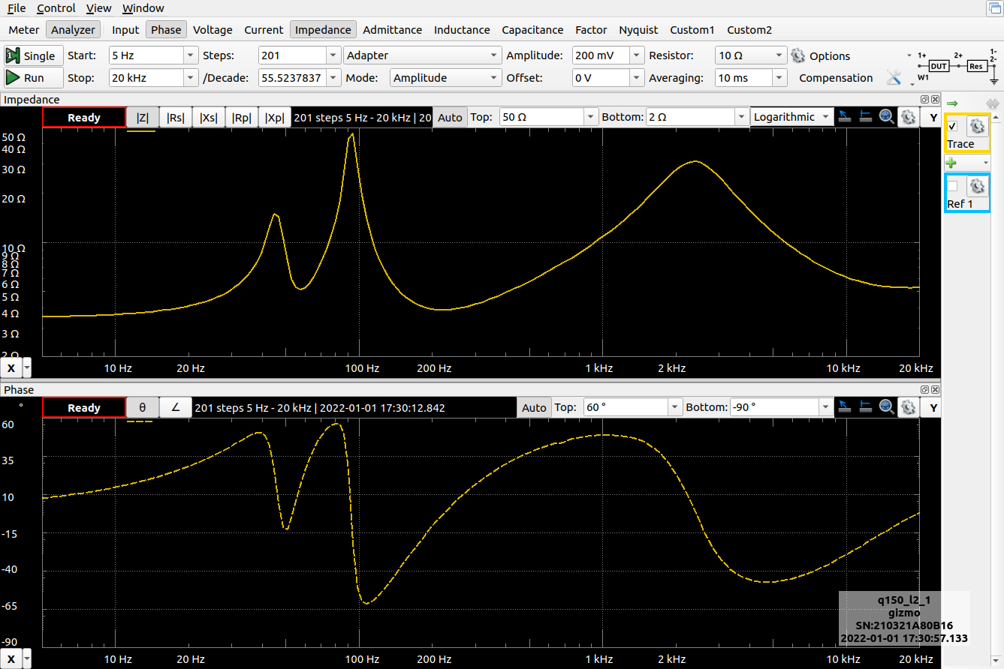The width and height of the screenshot is (1004, 669).
Task: Switch to the Admittance tab
Action: 392,30
